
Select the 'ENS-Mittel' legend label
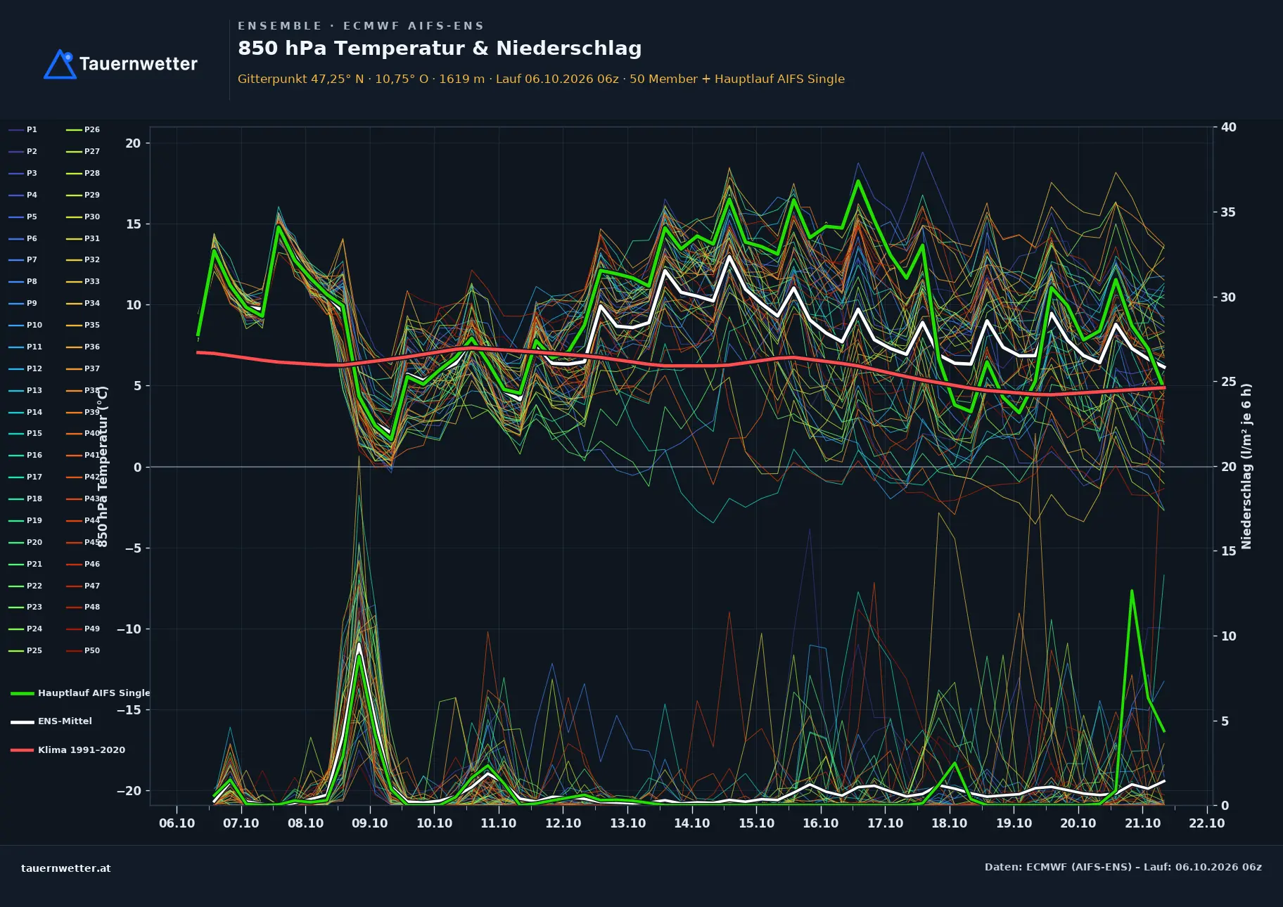[65, 721]
